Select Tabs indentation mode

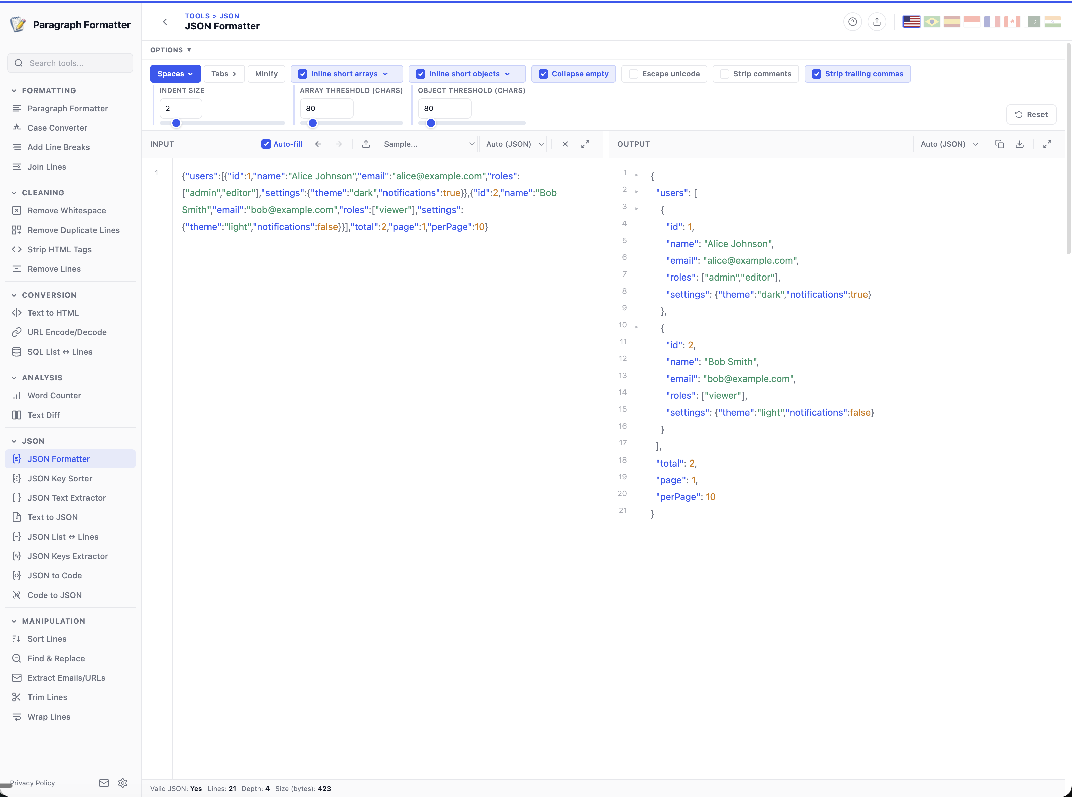click(224, 74)
